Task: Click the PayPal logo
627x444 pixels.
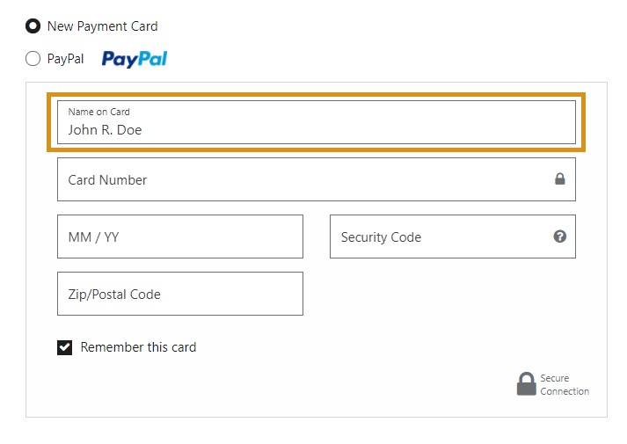Action: tap(135, 59)
